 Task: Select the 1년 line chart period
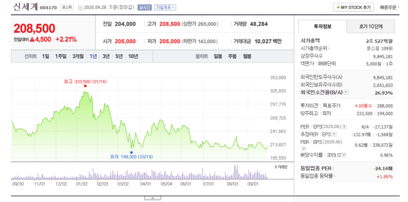tap(93, 56)
